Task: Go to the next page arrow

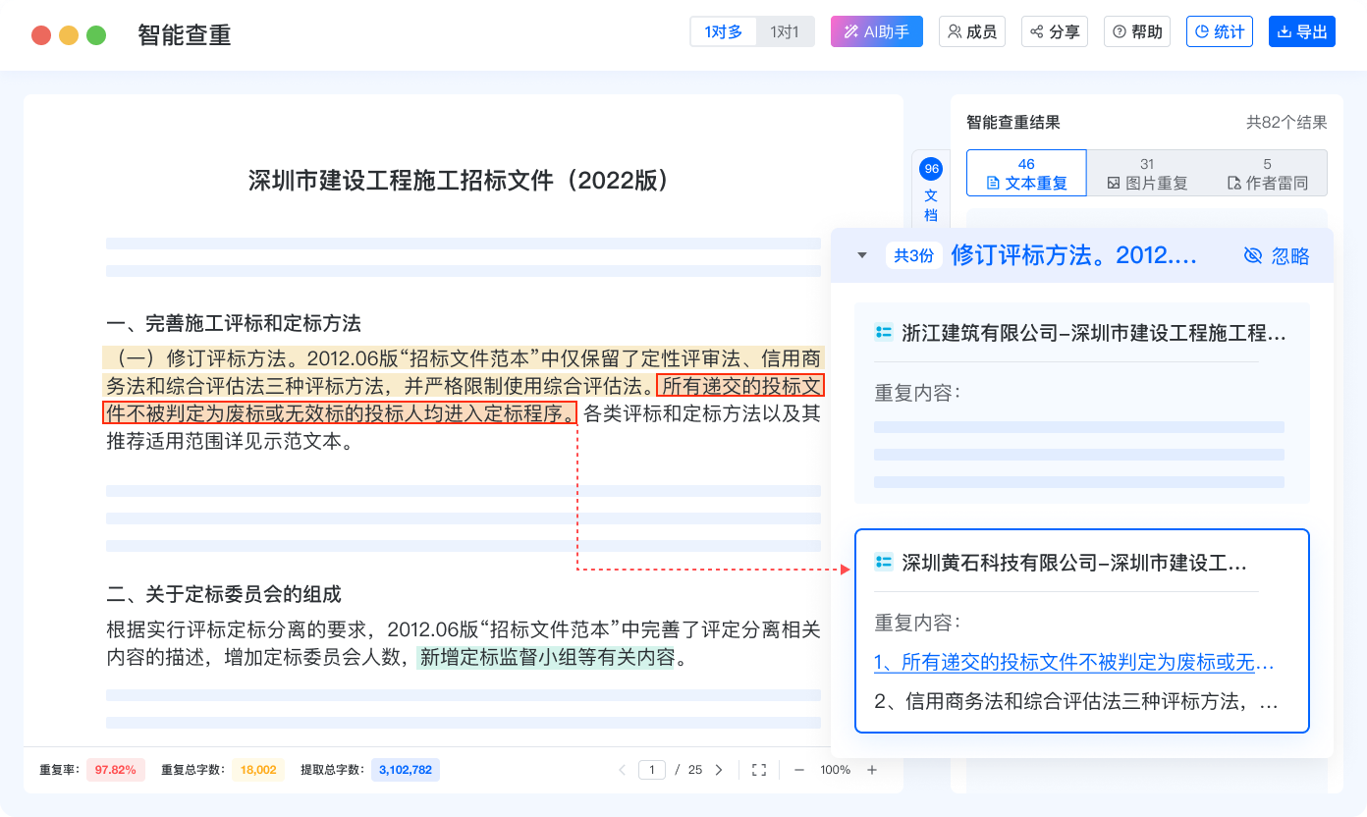Action: click(719, 770)
